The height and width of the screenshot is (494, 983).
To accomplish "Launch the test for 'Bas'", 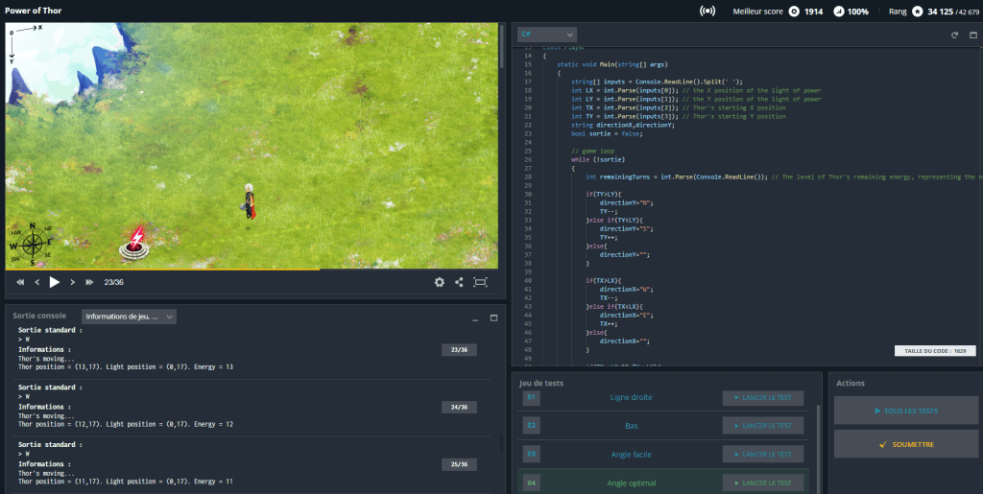I will [763, 426].
